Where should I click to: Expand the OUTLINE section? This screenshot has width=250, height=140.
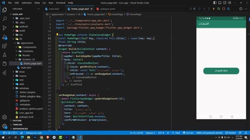pyautogui.click(x=17, y=121)
